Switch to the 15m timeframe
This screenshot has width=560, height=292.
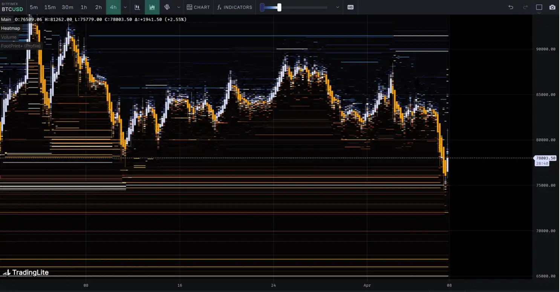(x=50, y=7)
